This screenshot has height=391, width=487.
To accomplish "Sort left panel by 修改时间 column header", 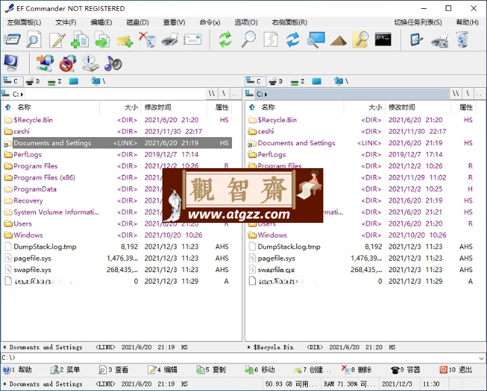I will [x=158, y=107].
